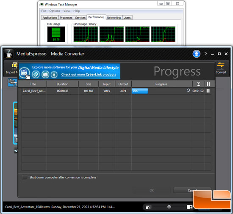Click the Output column header
Viewport: 233px width, 214px height.
click(123, 84)
